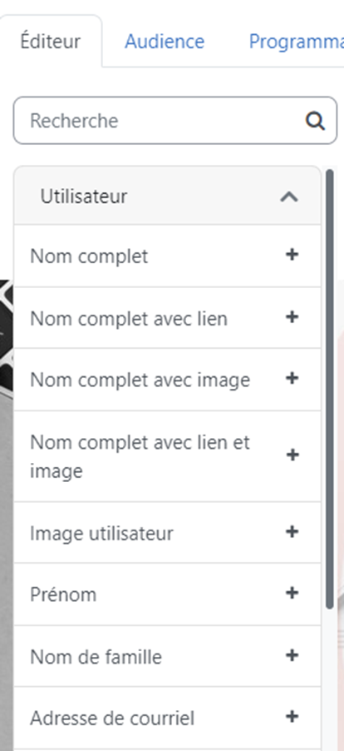Add Nom complet avec lien et image
The image size is (344, 751).
(x=292, y=455)
